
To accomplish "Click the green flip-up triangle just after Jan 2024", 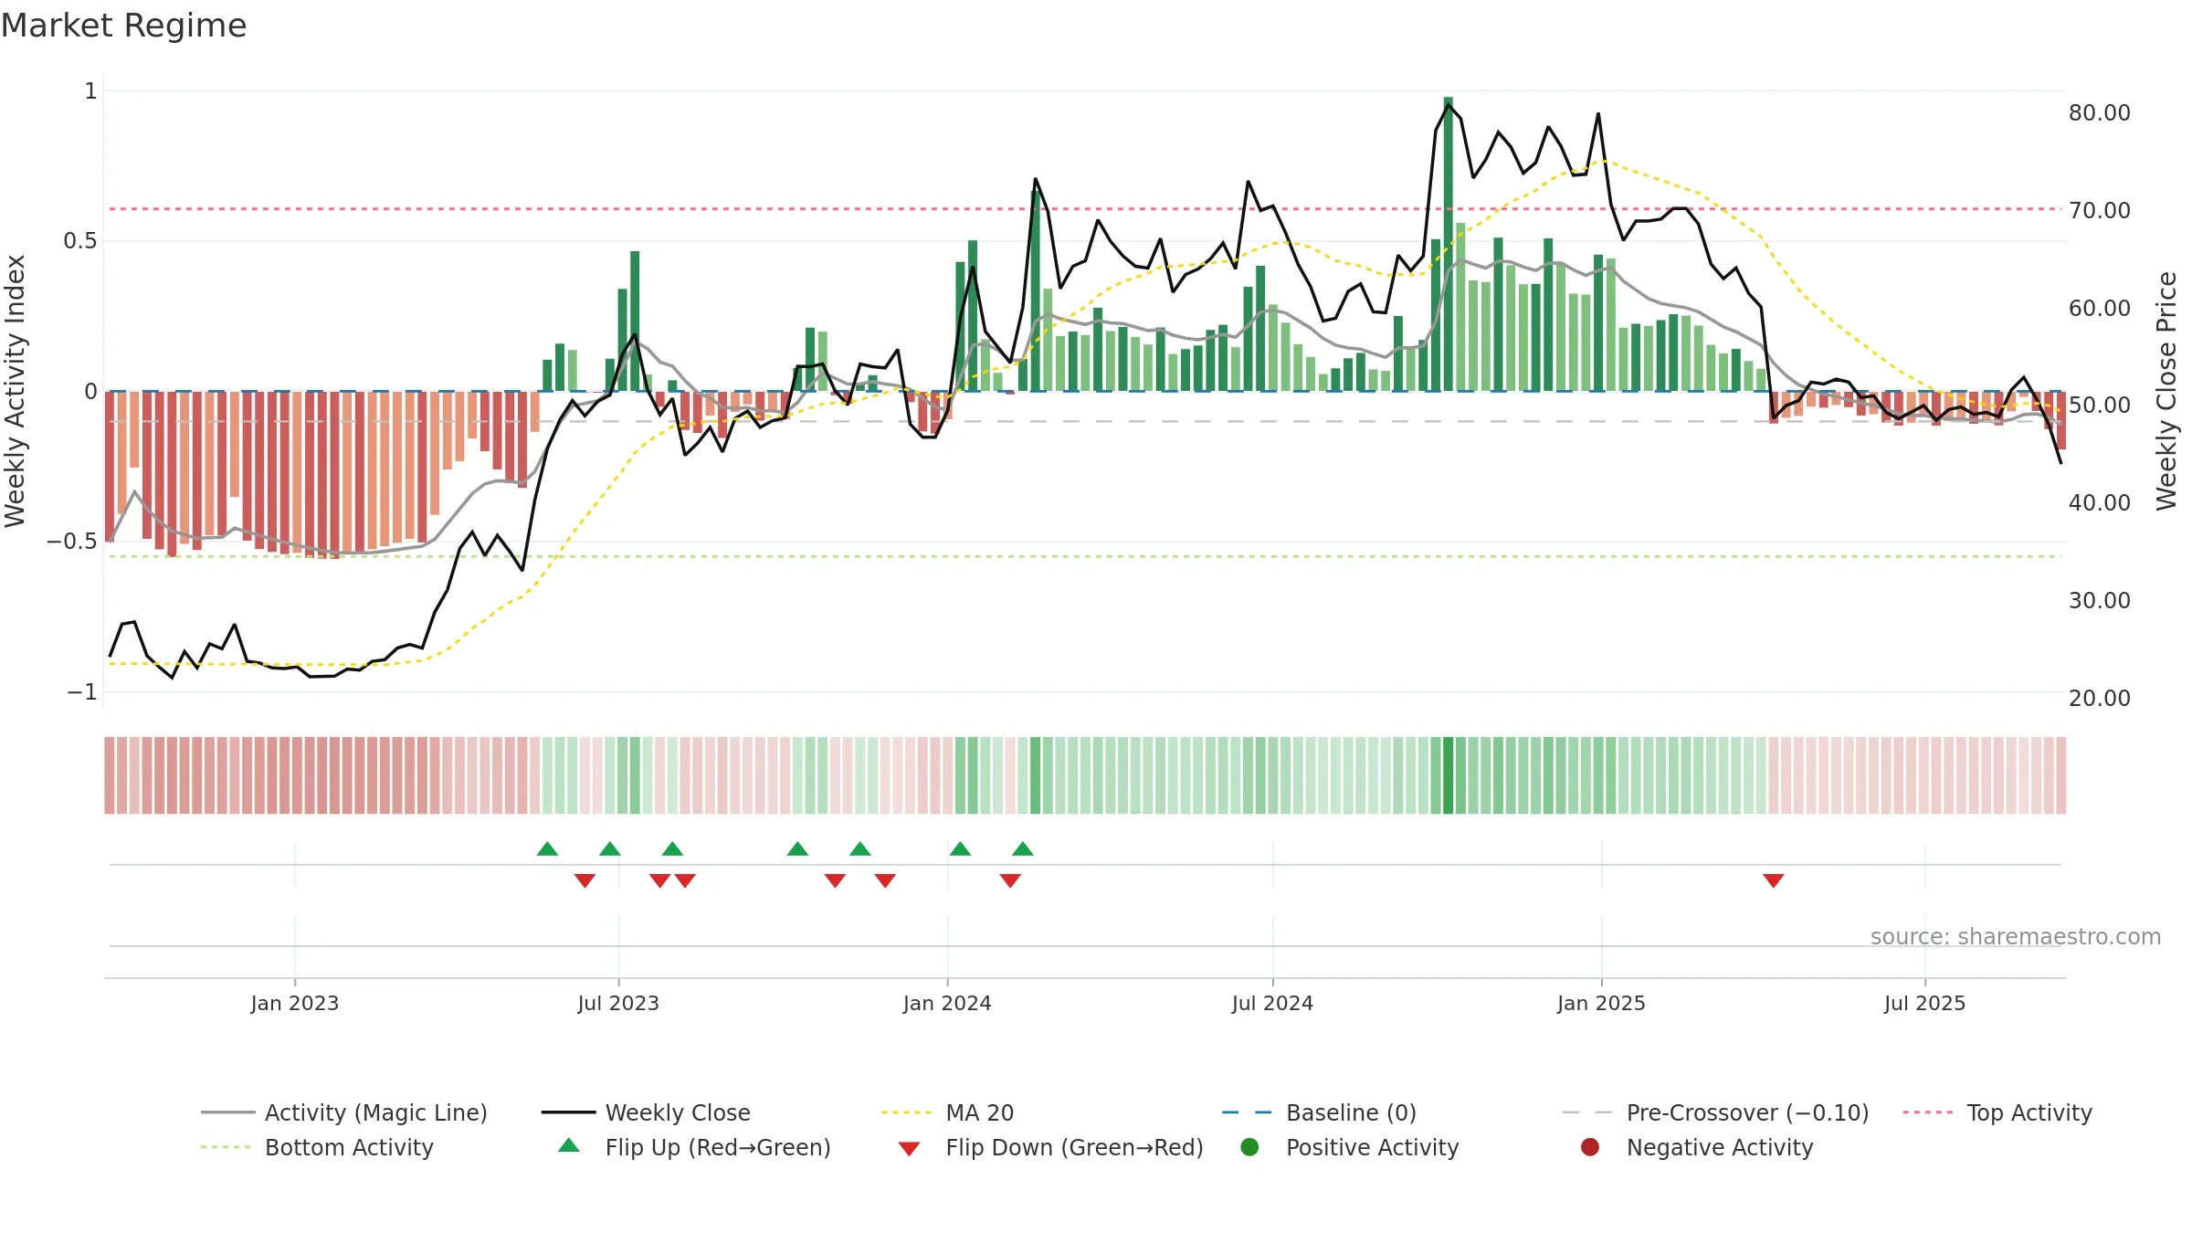I will coord(960,849).
